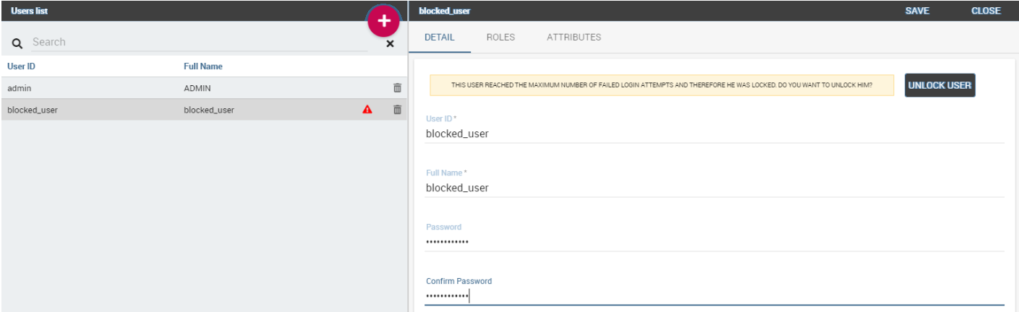
Task: Click red warning icon on blocked_user row
Action: 367,110
